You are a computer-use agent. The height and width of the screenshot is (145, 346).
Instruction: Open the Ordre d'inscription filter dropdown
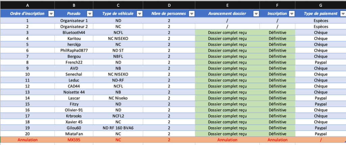coord(51,13)
